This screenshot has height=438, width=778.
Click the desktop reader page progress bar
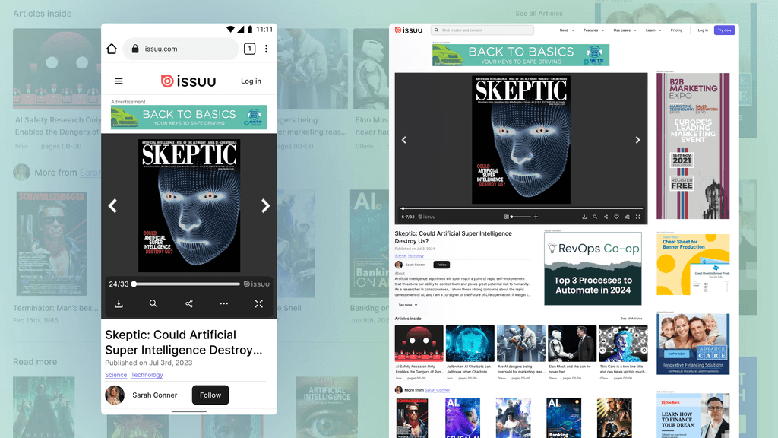tap(521, 208)
